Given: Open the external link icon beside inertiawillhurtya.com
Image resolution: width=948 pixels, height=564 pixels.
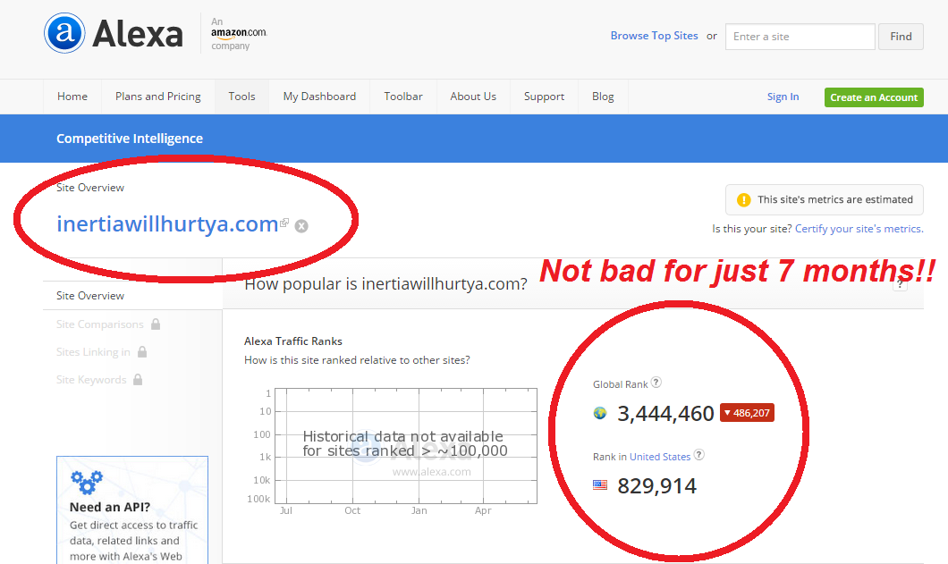Looking at the screenshot, I should click(x=284, y=223).
